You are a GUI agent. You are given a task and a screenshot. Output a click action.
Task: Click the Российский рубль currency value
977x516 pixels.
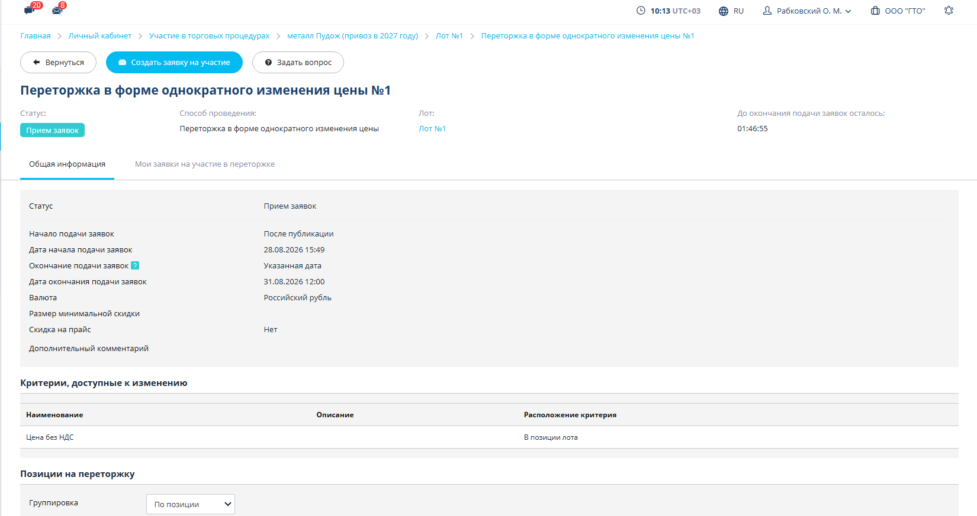click(x=298, y=298)
